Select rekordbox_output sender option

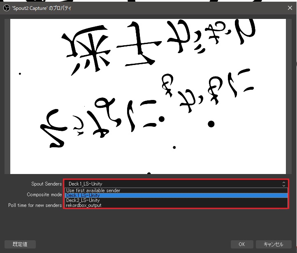pyautogui.click(x=176, y=205)
